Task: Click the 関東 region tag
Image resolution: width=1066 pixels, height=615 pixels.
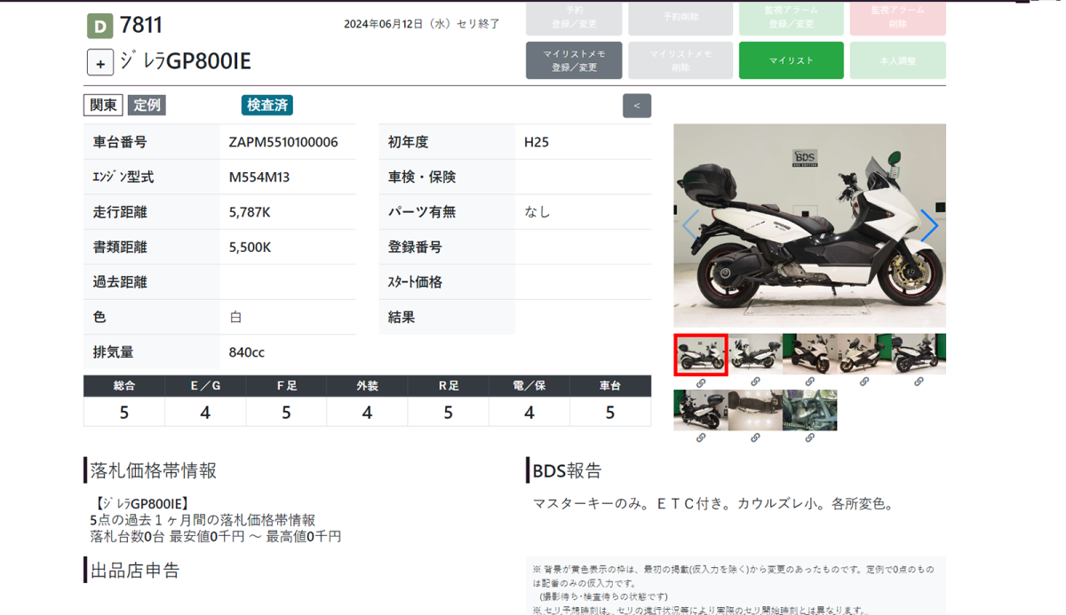Action: (103, 105)
